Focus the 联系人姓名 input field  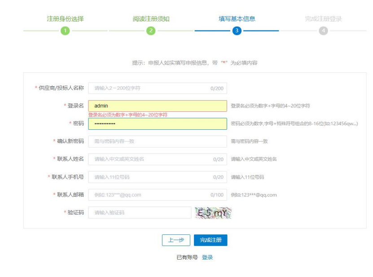(x=158, y=159)
